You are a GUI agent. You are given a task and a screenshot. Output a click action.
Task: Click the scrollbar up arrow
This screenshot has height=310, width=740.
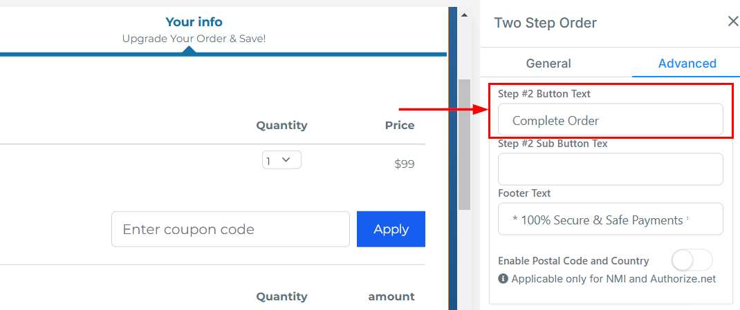(464, 15)
